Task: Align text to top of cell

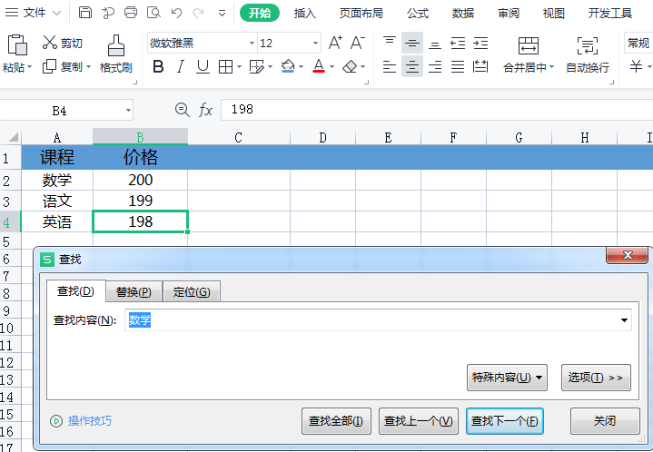Action: [x=390, y=43]
